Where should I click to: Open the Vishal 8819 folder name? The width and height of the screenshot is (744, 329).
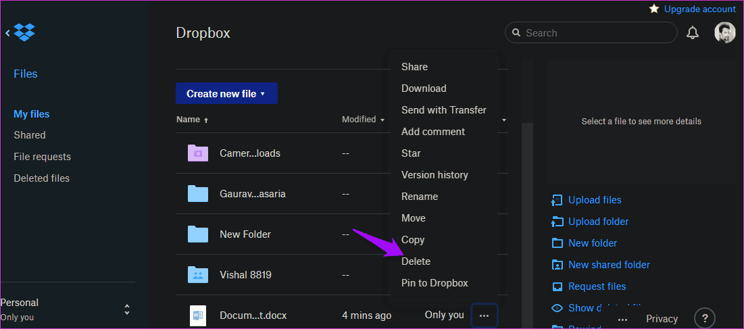pos(245,274)
